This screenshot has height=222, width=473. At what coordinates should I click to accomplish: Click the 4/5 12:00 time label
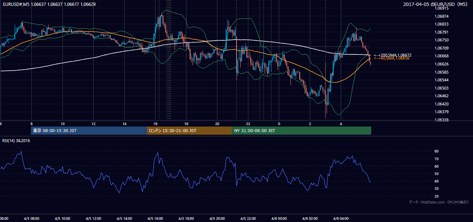coord(93,219)
